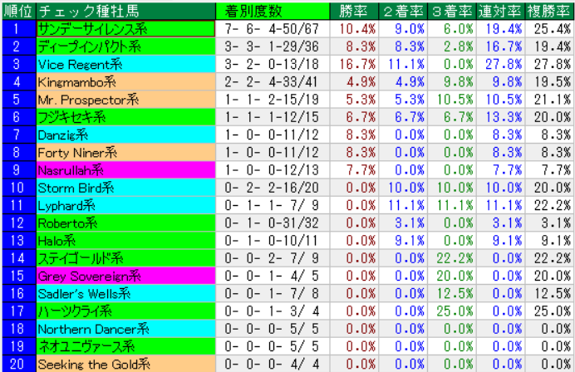Click the 2着率 column header
575x372 pixels.
coord(403,11)
